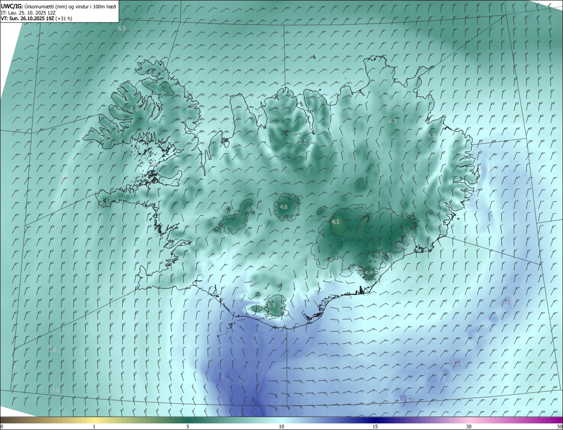563x430 pixels.
Task: Click the 15 tick on the color scale
Action: click(375, 426)
